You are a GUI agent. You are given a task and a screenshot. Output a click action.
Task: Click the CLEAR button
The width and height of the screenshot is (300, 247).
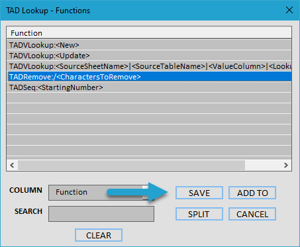pyautogui.click(x=99, y=235)
